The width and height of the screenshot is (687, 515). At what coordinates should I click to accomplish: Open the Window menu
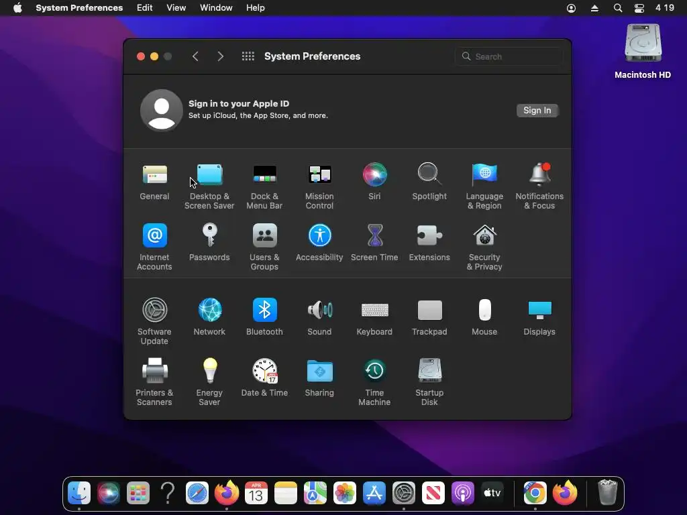tap(216, 8)
